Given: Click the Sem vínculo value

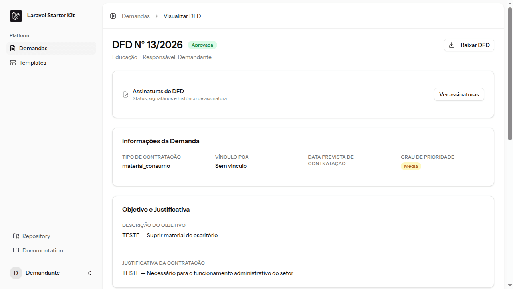Looking at the screenshot, I should pyautogui.click(x=231, y=166).
